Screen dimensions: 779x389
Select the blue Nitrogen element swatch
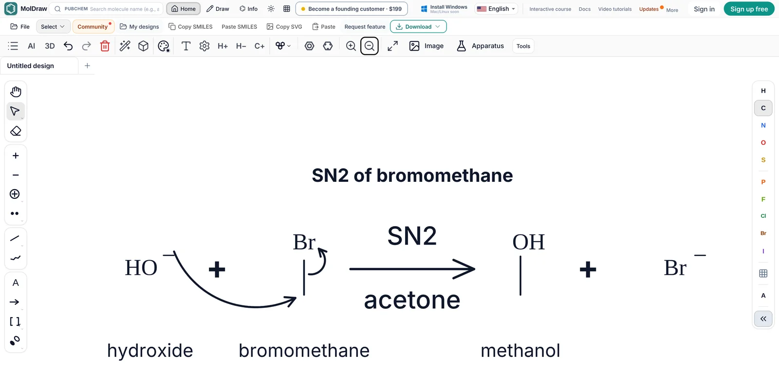point(763,125)
